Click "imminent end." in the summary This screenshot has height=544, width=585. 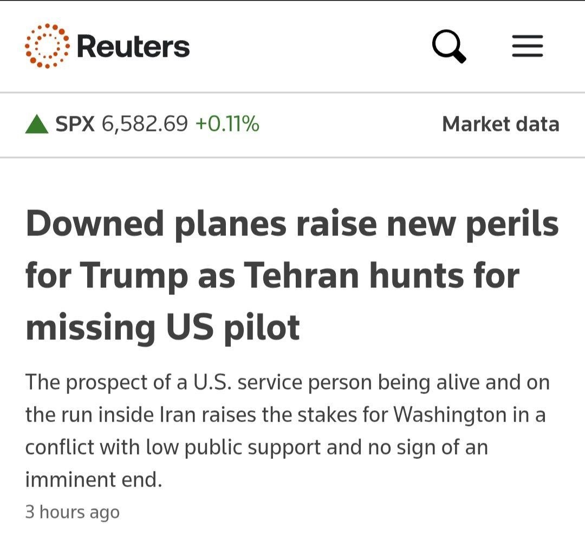point(94,480)
